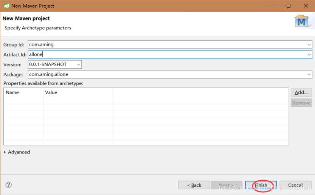Select the 0.0.1-SNAPSHOT version box

(x=55, y=64)
